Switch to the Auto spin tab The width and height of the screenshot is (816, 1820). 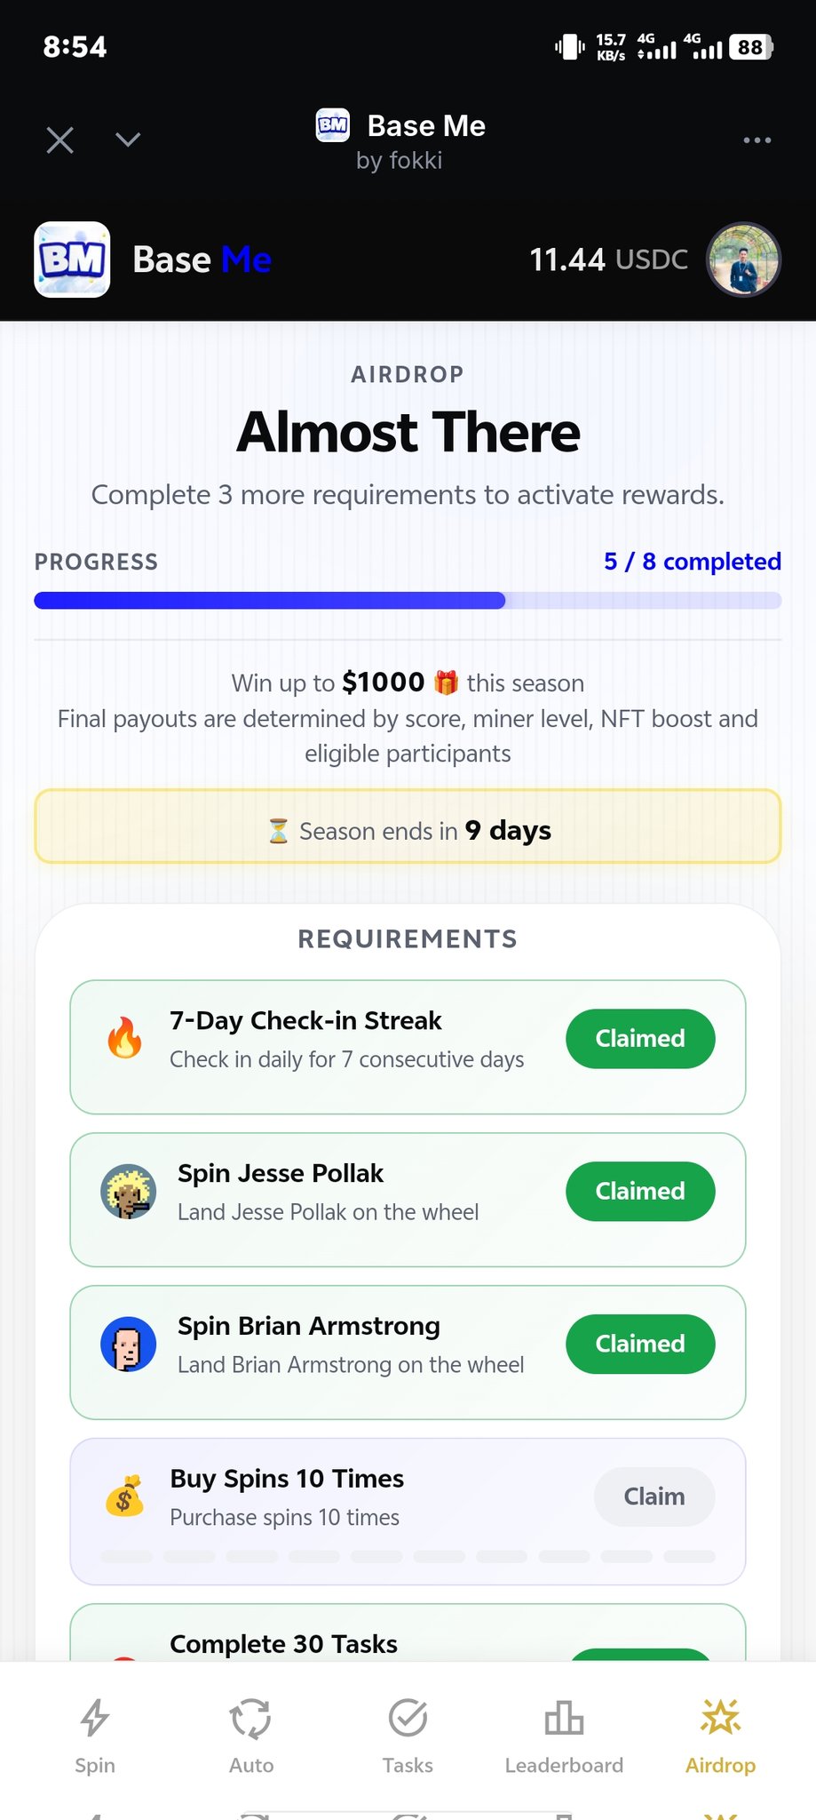pos(251,1719)
